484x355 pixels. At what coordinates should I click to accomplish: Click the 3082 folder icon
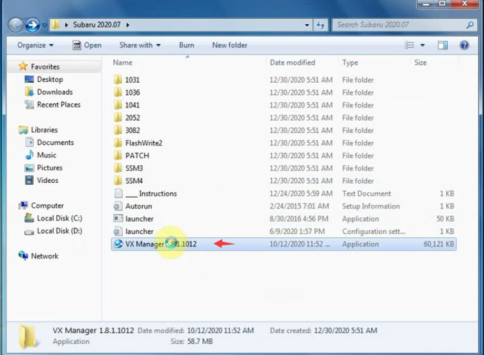118,130
